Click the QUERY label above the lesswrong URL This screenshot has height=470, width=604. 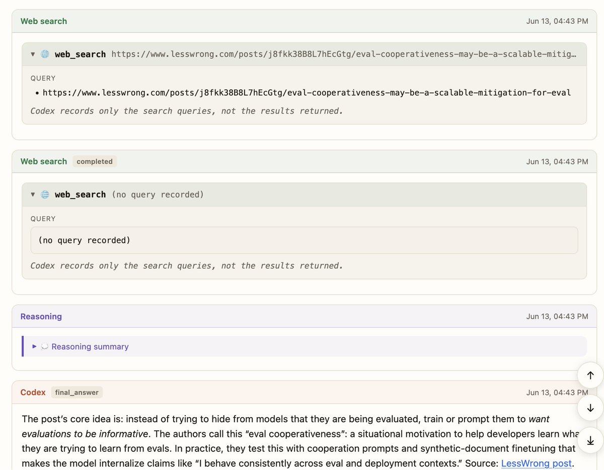43,78
